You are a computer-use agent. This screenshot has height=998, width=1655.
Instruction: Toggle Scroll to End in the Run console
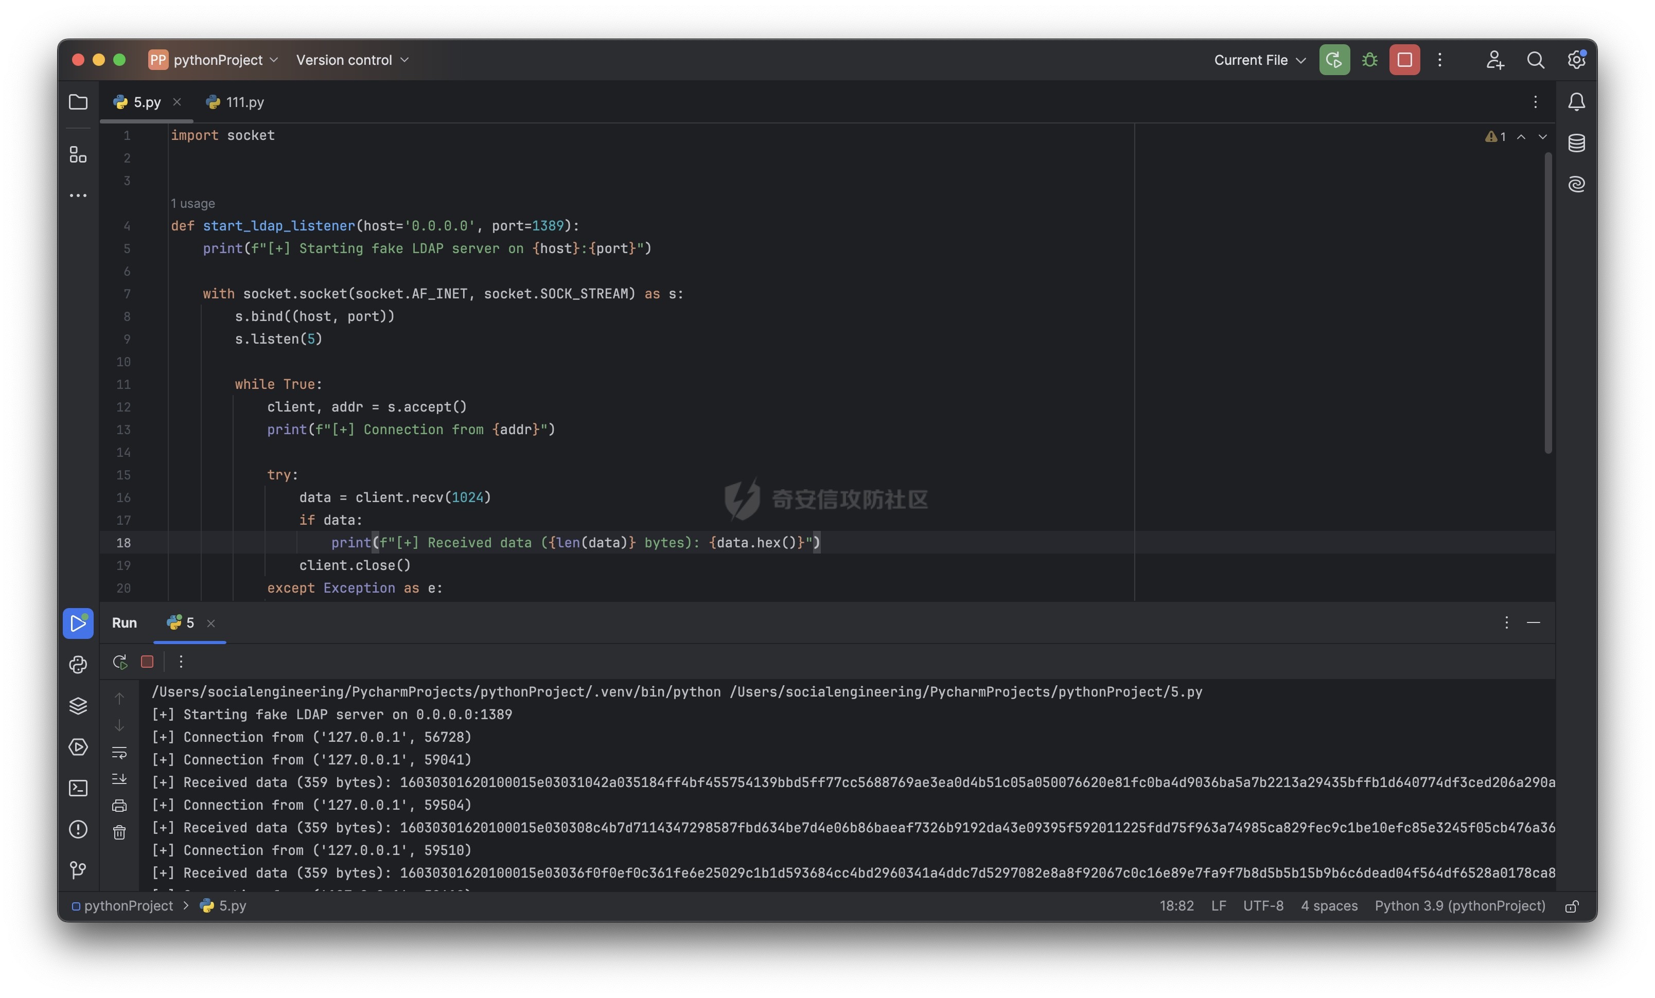[119, 779]
